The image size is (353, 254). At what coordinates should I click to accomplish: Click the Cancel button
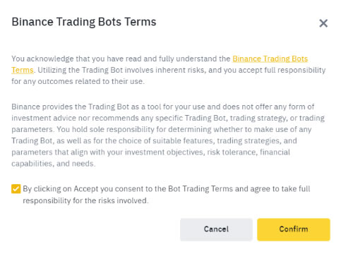(x=216, y=229)
